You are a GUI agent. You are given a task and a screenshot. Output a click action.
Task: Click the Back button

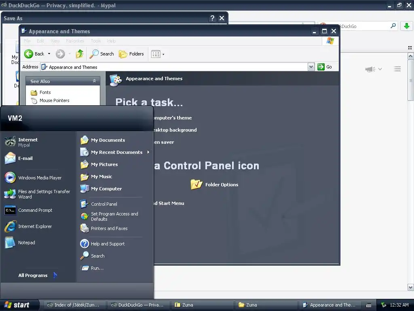34,54
